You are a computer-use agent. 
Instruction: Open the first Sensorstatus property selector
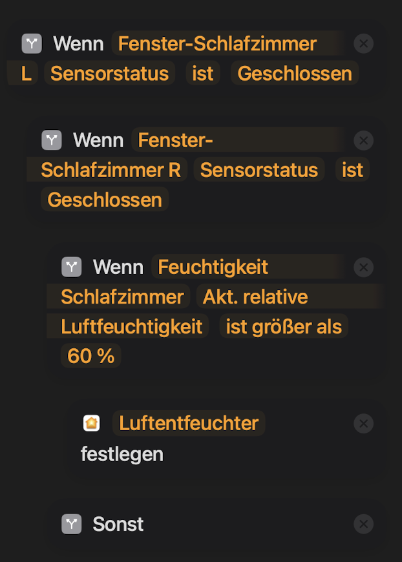pyautogui.click(x=109, y=74)
